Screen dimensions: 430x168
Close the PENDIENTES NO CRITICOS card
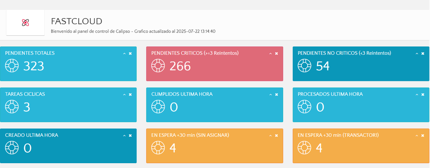click(x=423, y=53)
